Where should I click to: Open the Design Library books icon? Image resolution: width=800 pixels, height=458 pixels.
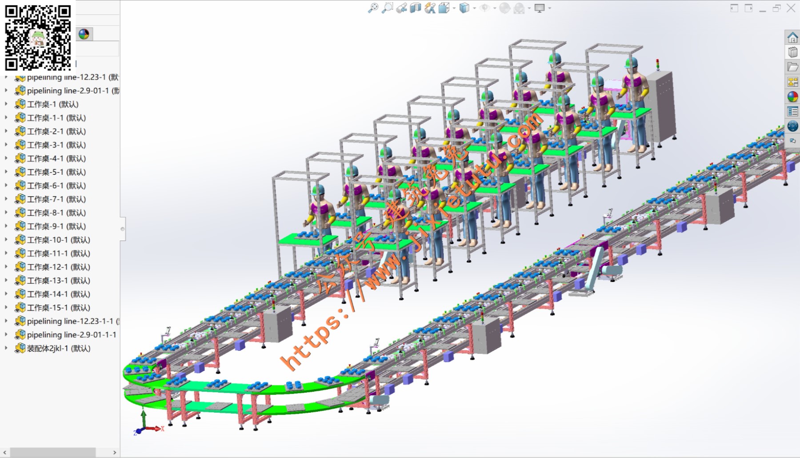pos(792,52)
